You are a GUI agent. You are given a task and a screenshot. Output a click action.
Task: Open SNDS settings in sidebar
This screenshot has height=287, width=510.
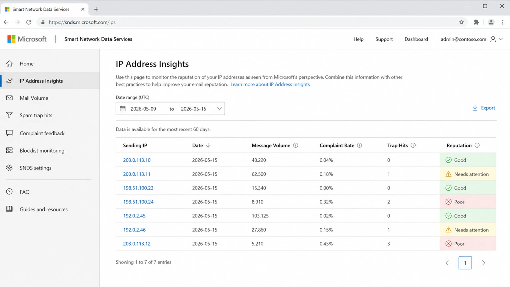tap(50, 168)
